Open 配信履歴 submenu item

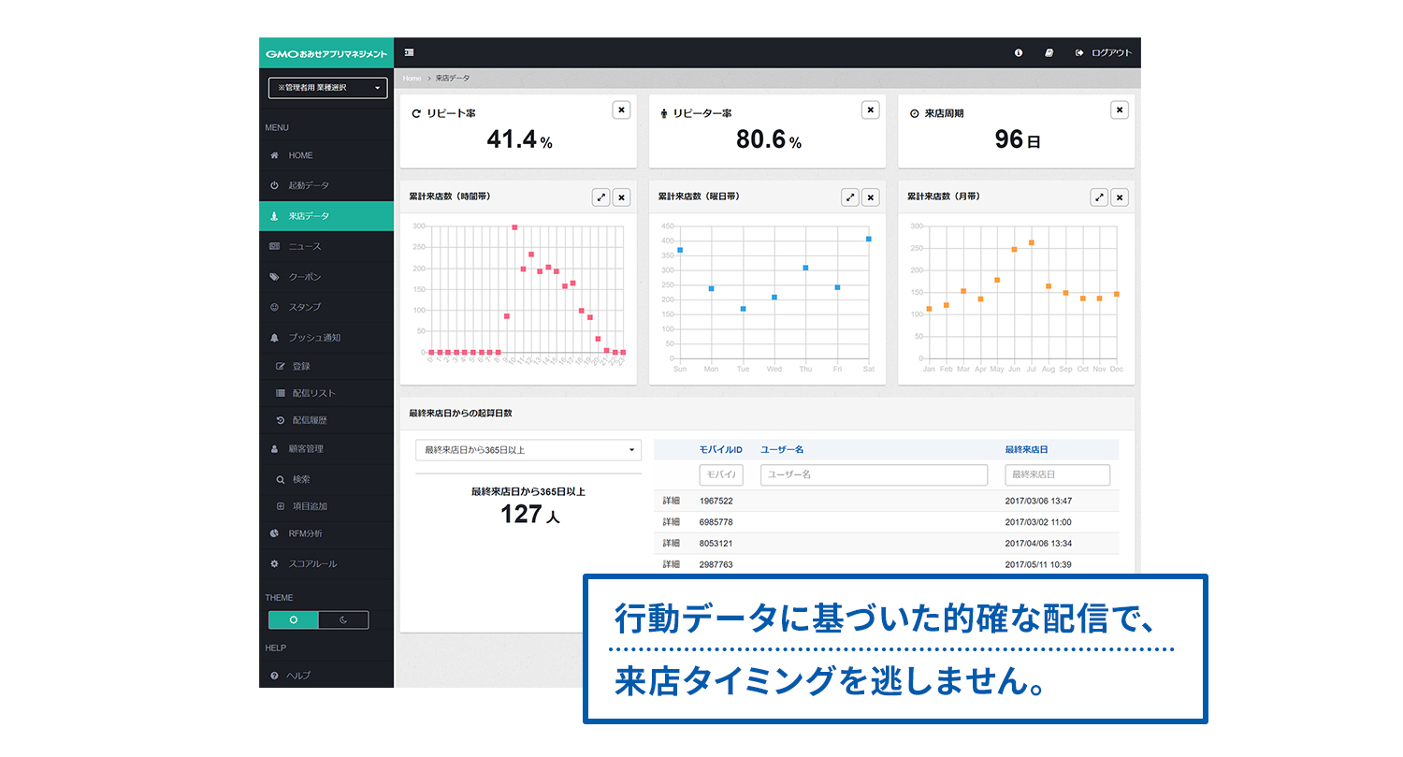click(326, 420)
